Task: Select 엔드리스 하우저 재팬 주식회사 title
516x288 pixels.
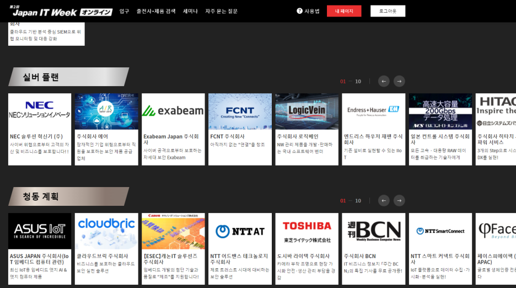Action: click(x=373, y=140)
